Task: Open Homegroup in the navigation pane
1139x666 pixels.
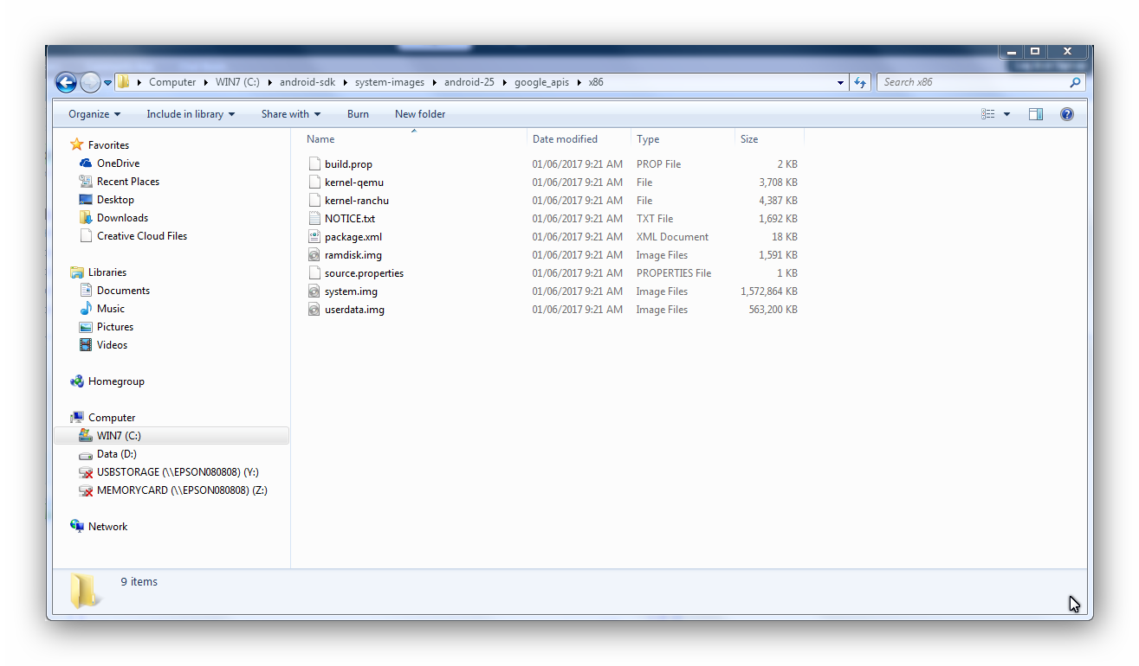Action: click(x=116, y=381)
